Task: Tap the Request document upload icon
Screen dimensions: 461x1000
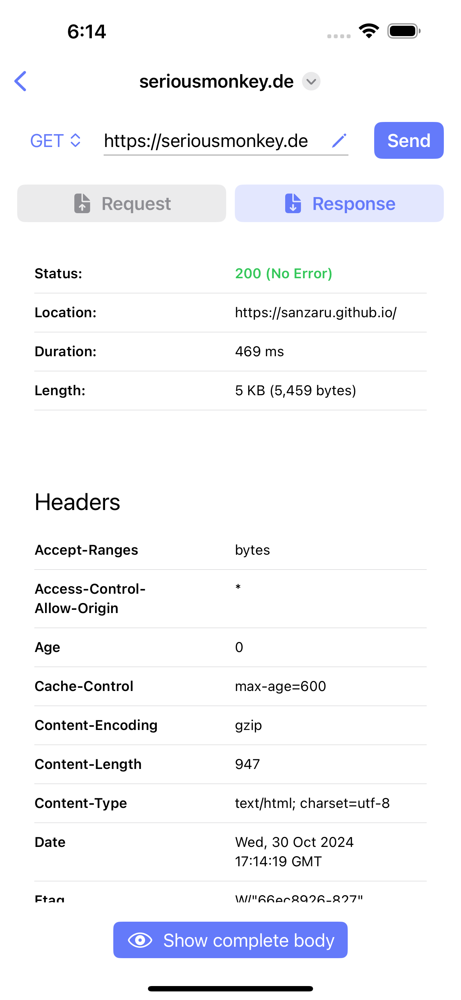Action: point(82,204)
